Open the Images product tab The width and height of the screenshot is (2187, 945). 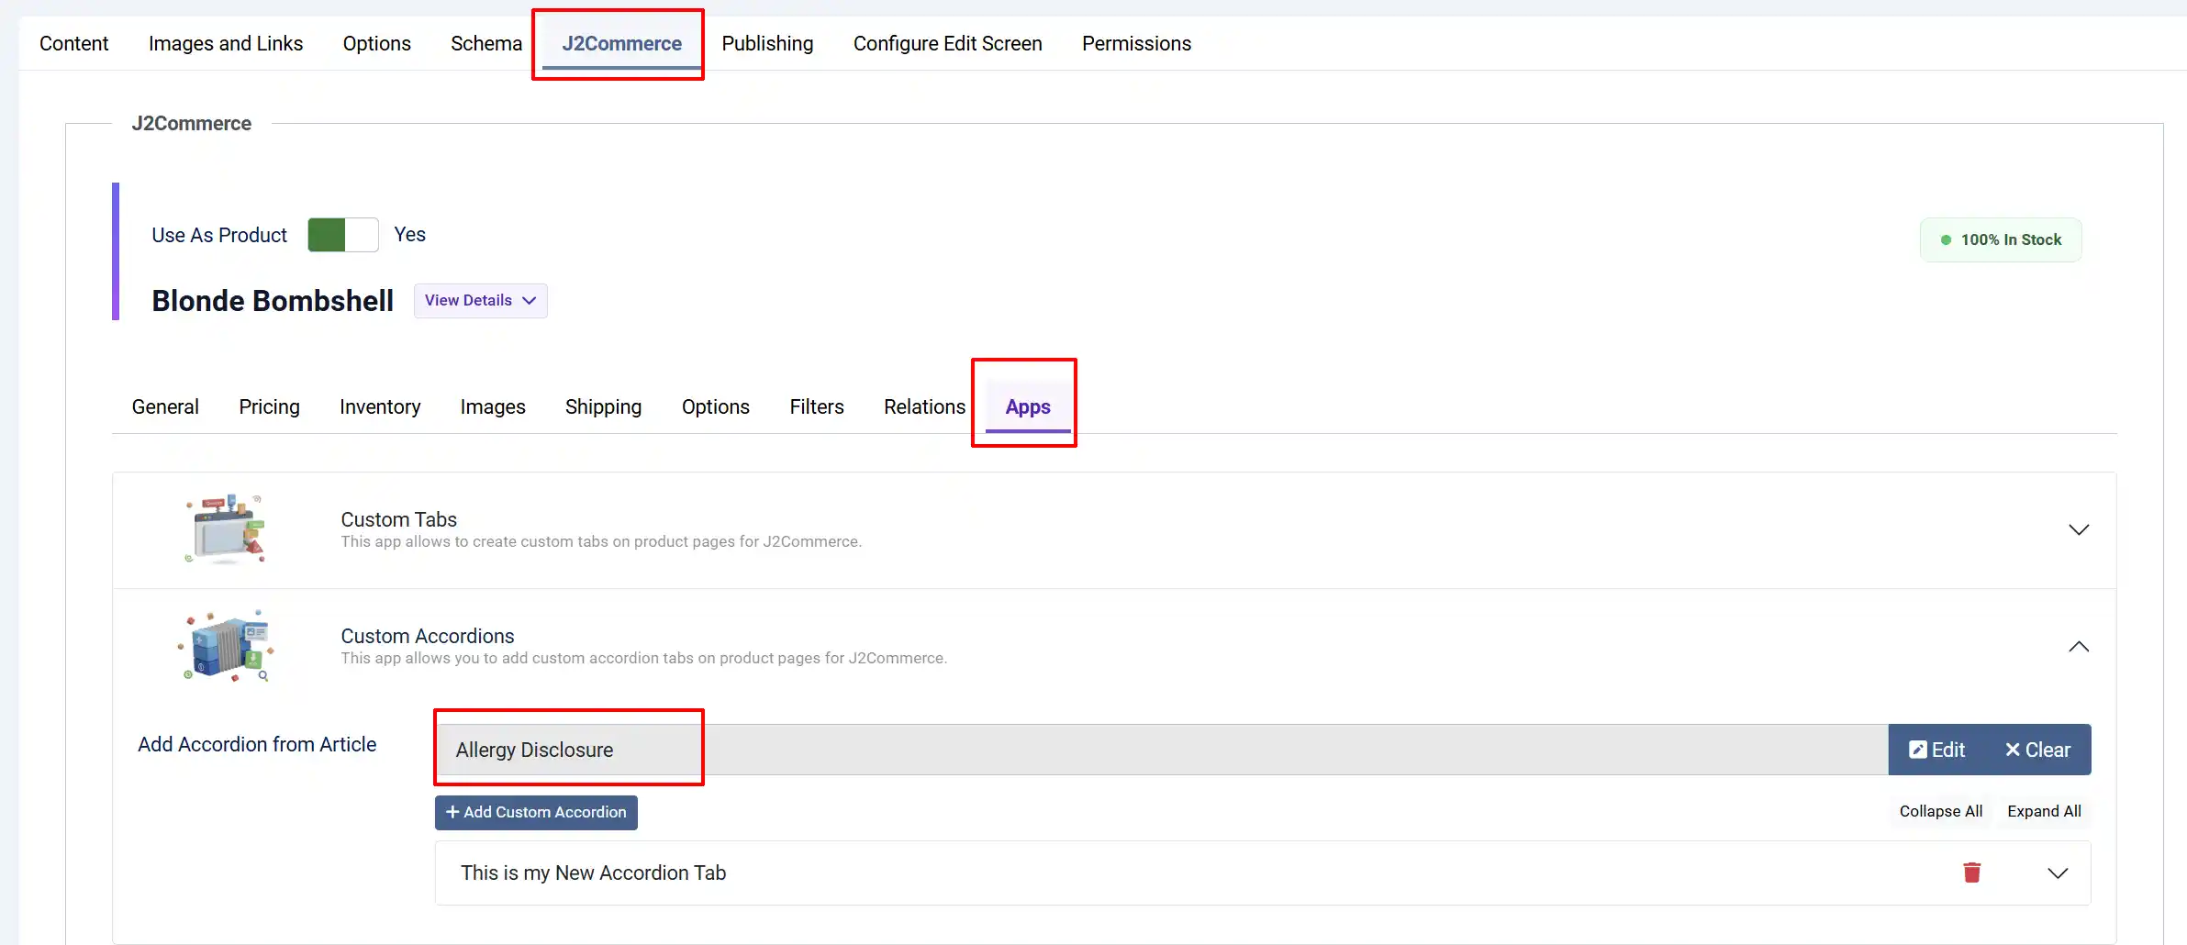pos(493,406)
